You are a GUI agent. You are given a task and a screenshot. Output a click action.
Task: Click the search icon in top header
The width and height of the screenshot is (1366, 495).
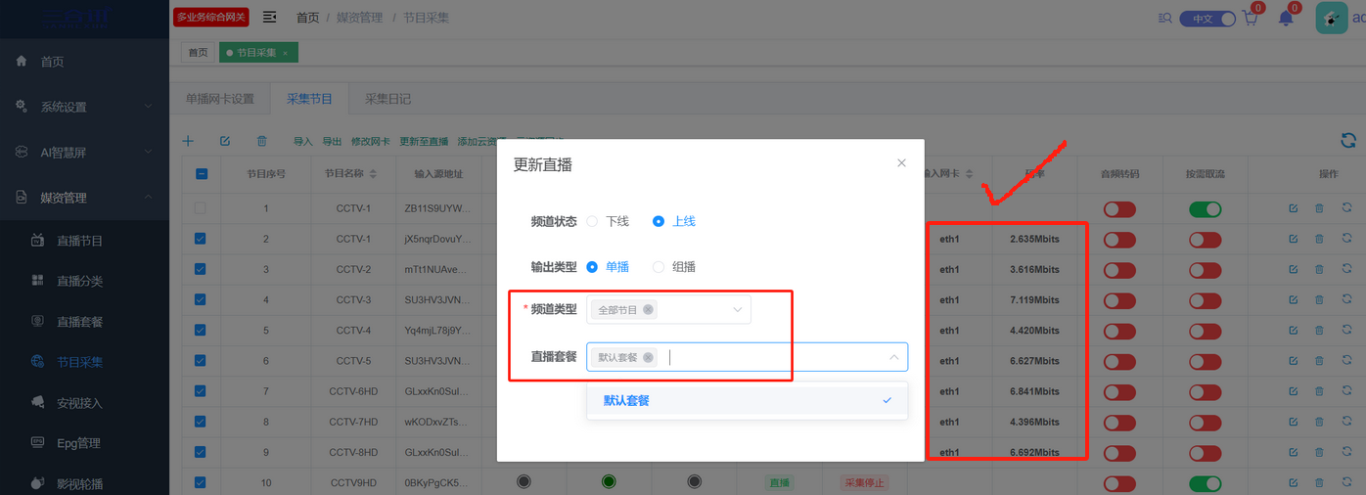click(x=1164, y=19)
